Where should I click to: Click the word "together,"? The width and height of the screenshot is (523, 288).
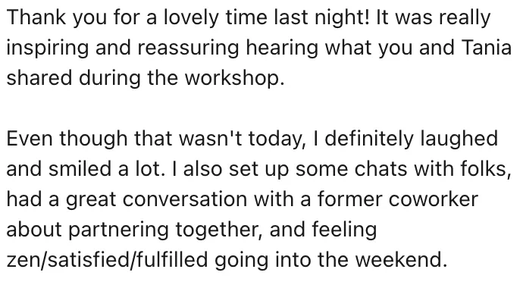click(x=218, y=230)
